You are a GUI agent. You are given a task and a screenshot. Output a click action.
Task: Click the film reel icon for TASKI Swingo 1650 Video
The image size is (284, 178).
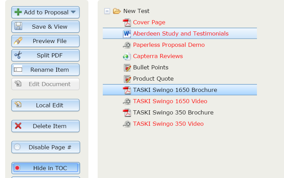point(127,101)
